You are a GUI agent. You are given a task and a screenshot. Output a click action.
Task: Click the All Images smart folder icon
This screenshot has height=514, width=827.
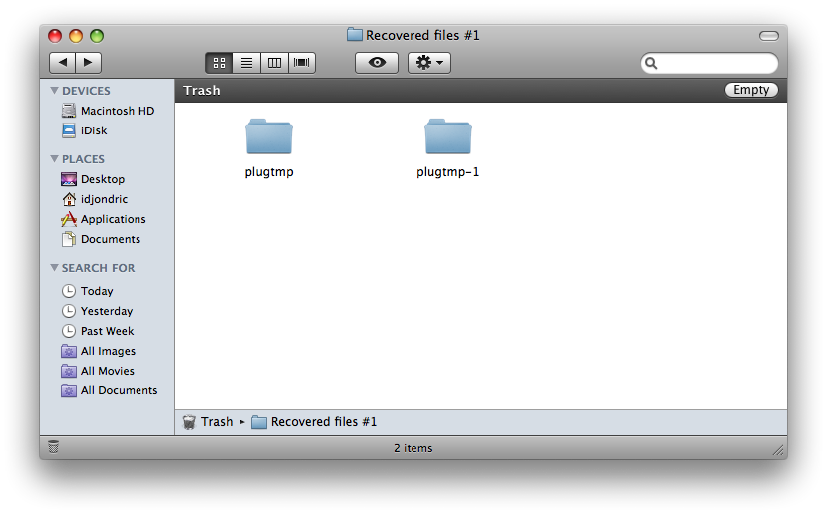[69, 351]
